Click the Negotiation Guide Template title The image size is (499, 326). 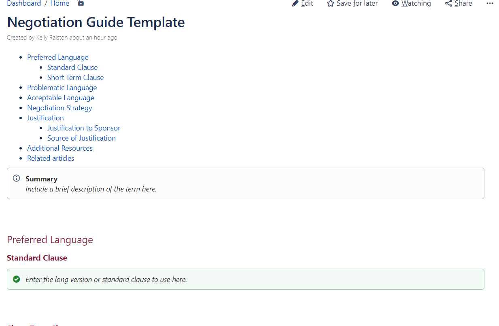[96, 22]
